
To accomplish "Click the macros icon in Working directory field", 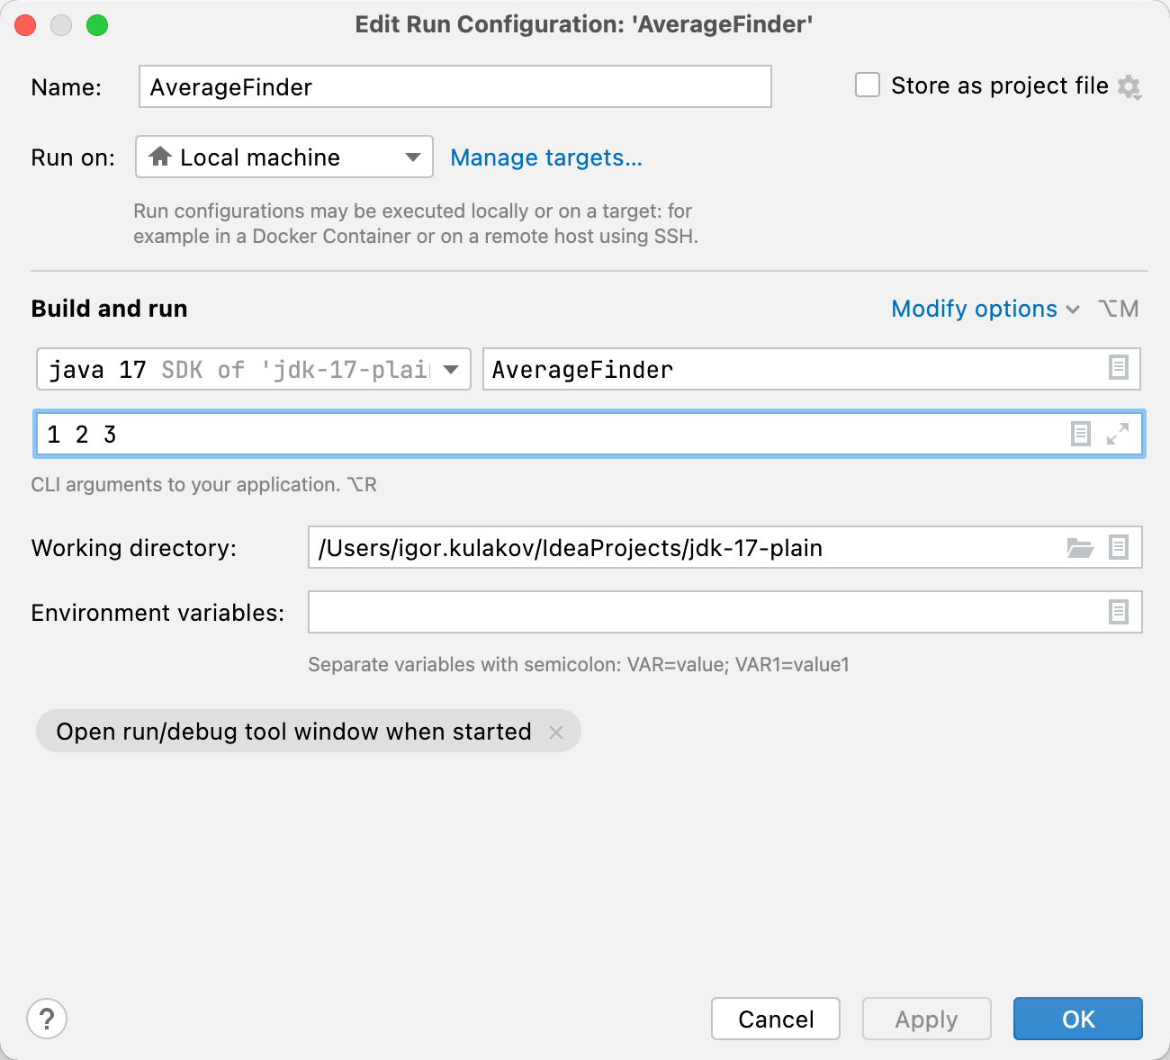I will point(1118,547).
